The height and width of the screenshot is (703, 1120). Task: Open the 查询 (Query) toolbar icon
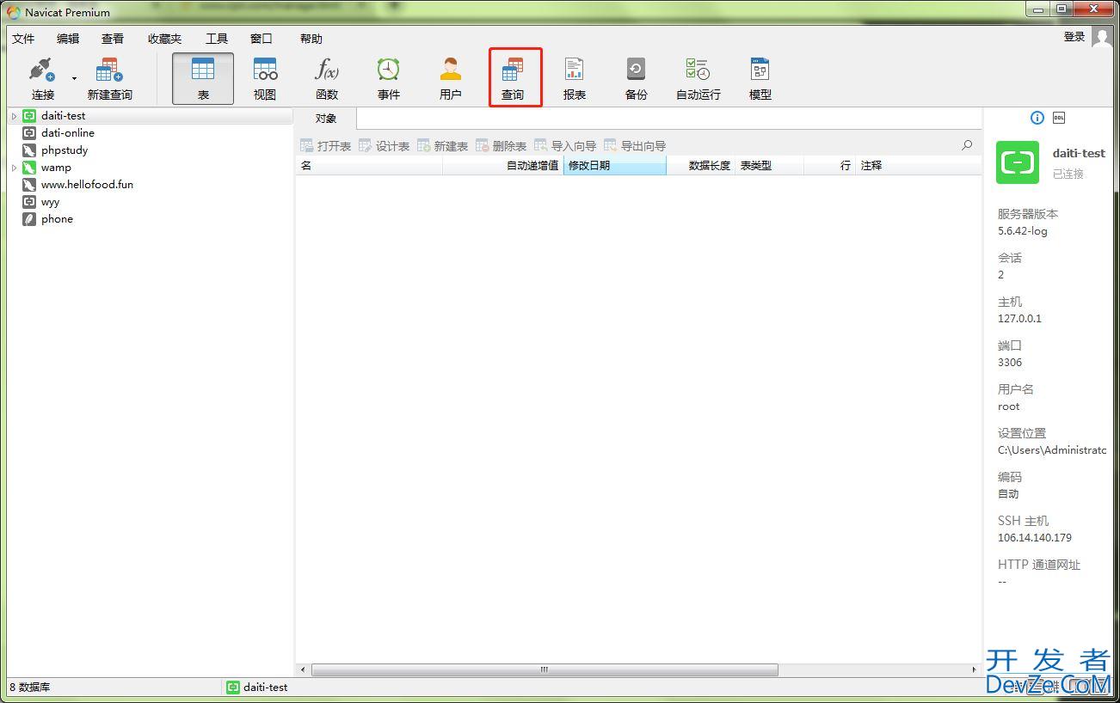513,77
